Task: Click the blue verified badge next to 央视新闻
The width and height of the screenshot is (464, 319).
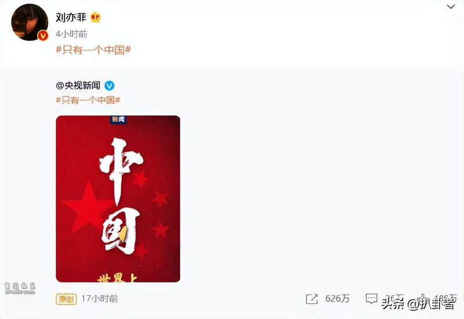Action: coord(110,85)
